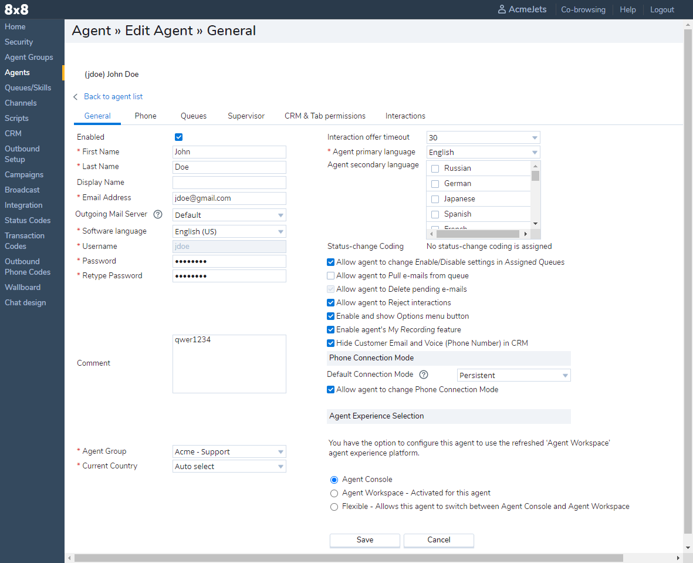Click the First Name field
The image size is (693, 563).
[x=229, y=151]
